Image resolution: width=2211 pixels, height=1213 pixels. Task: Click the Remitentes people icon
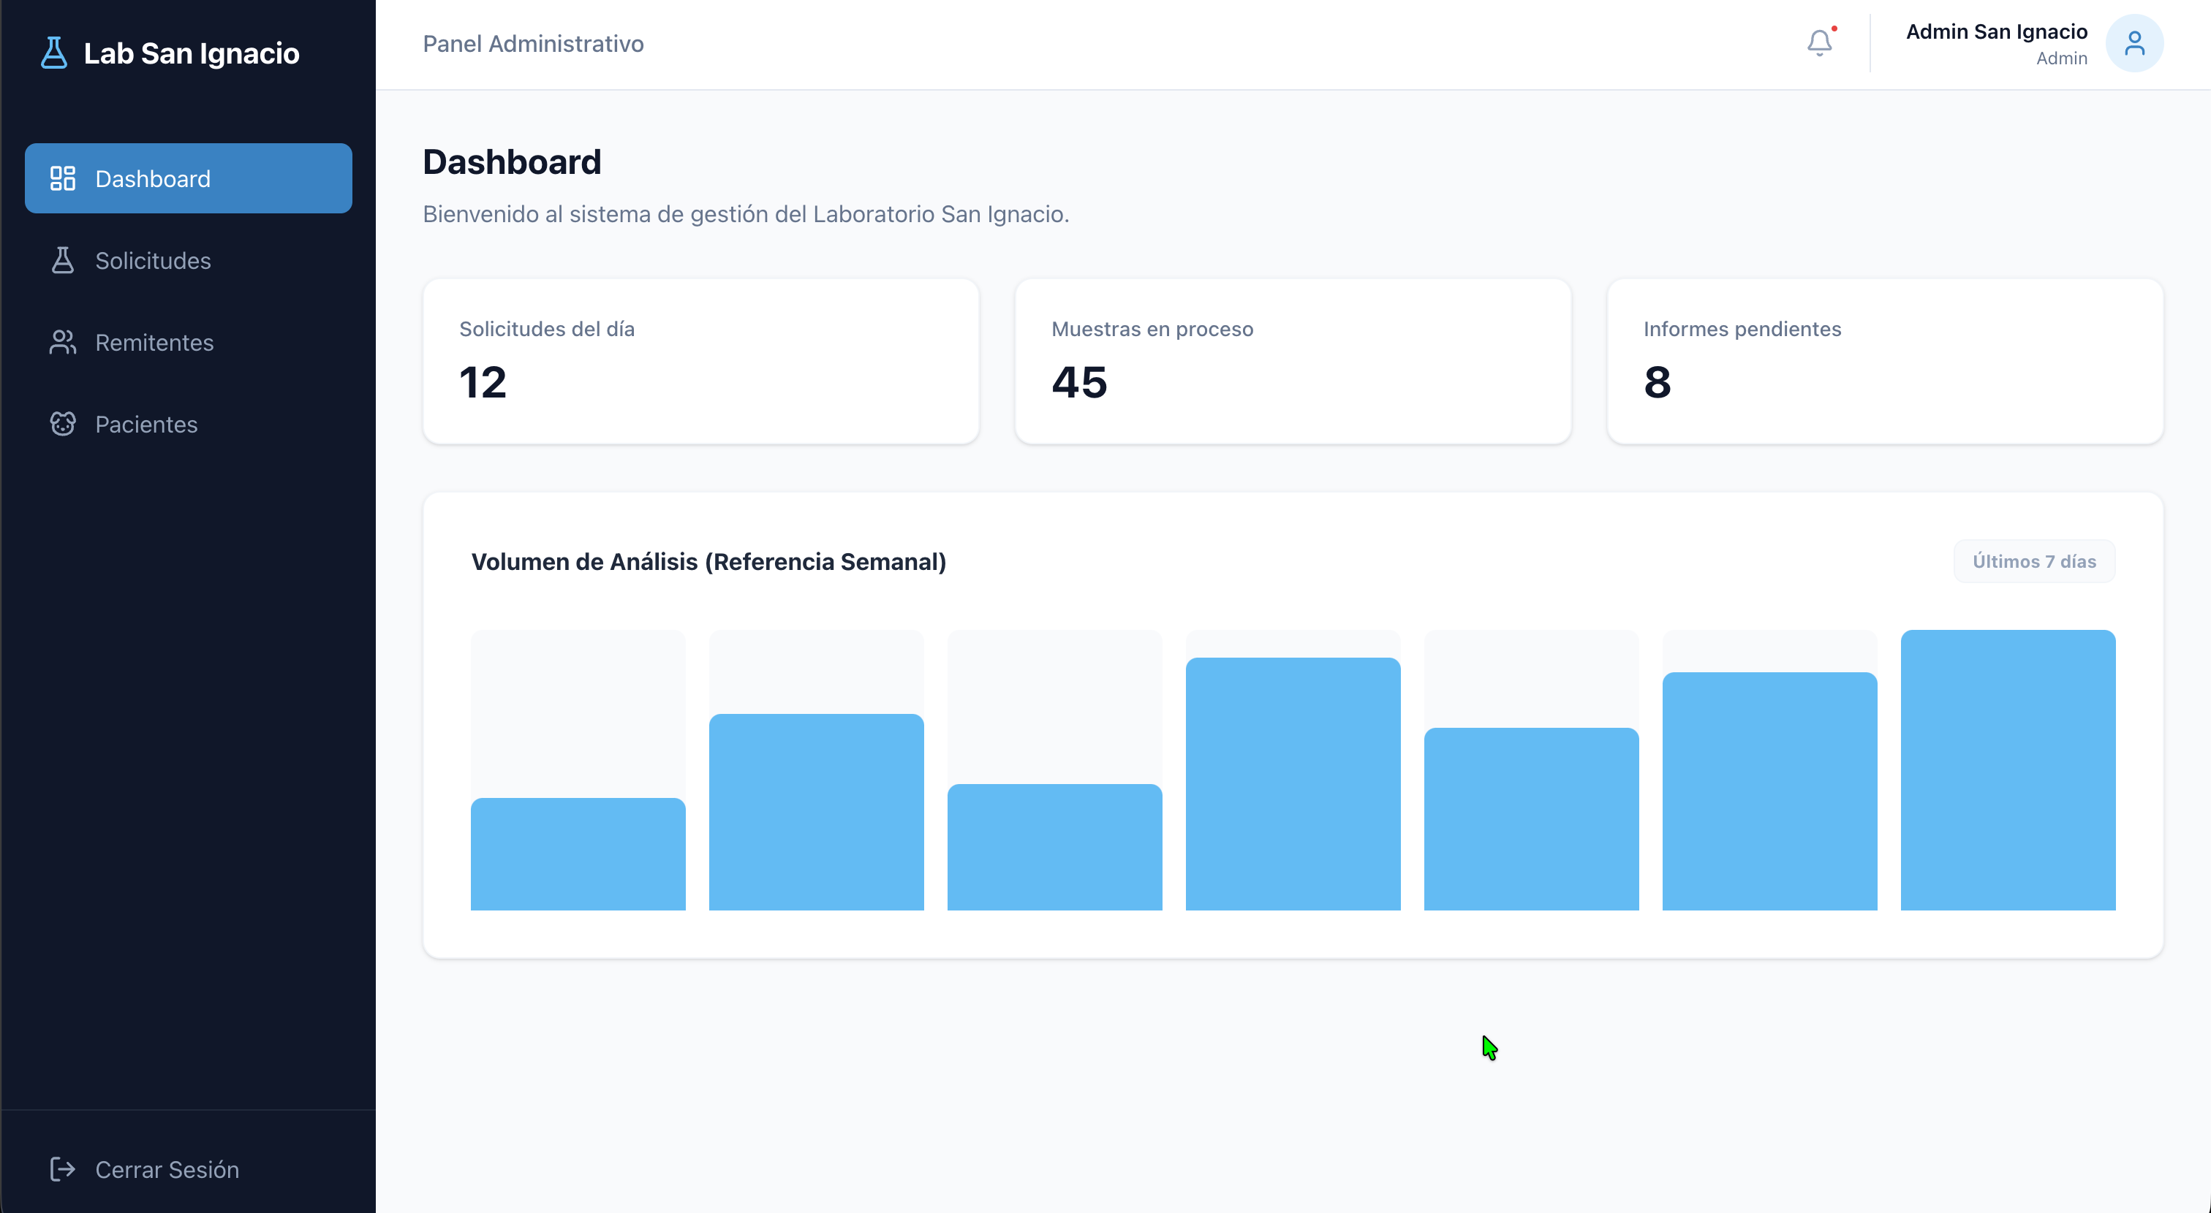(63, 342)
